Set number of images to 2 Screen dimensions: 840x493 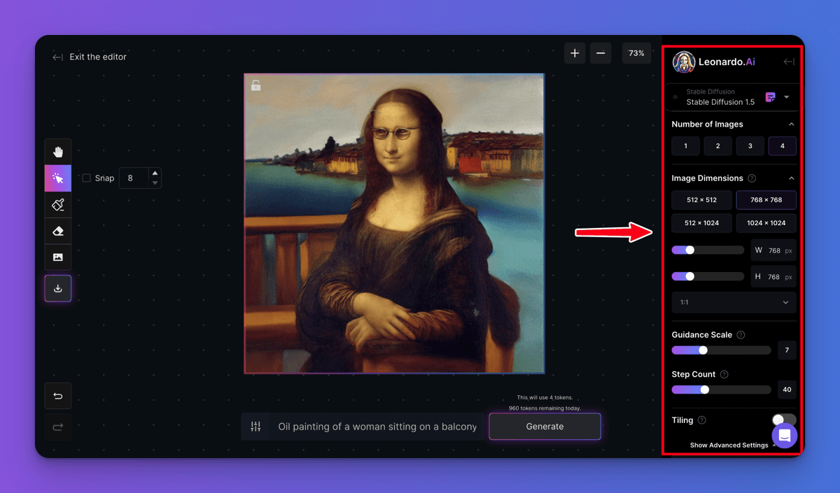click(x=717, y=146)
